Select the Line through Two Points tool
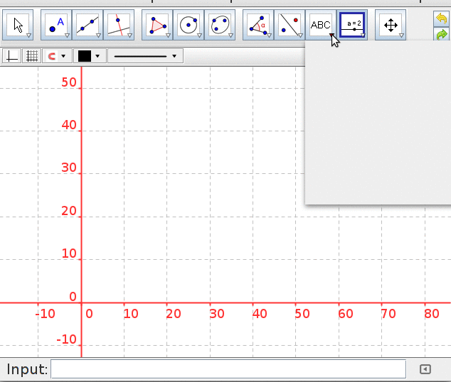Image resolution: width=451 pixels, height=382 pixels. point(87,25)
